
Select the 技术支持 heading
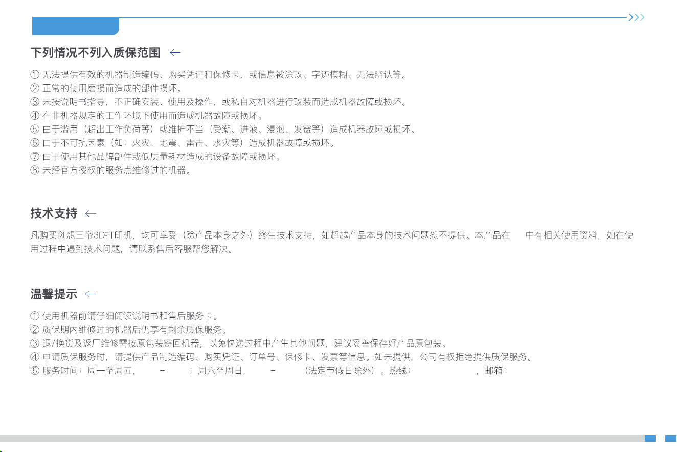[x=54, y=213]
